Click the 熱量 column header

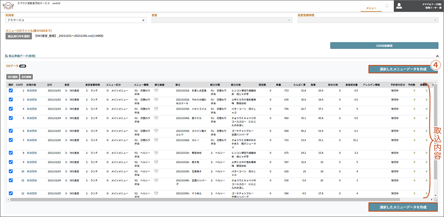point(278,84)
